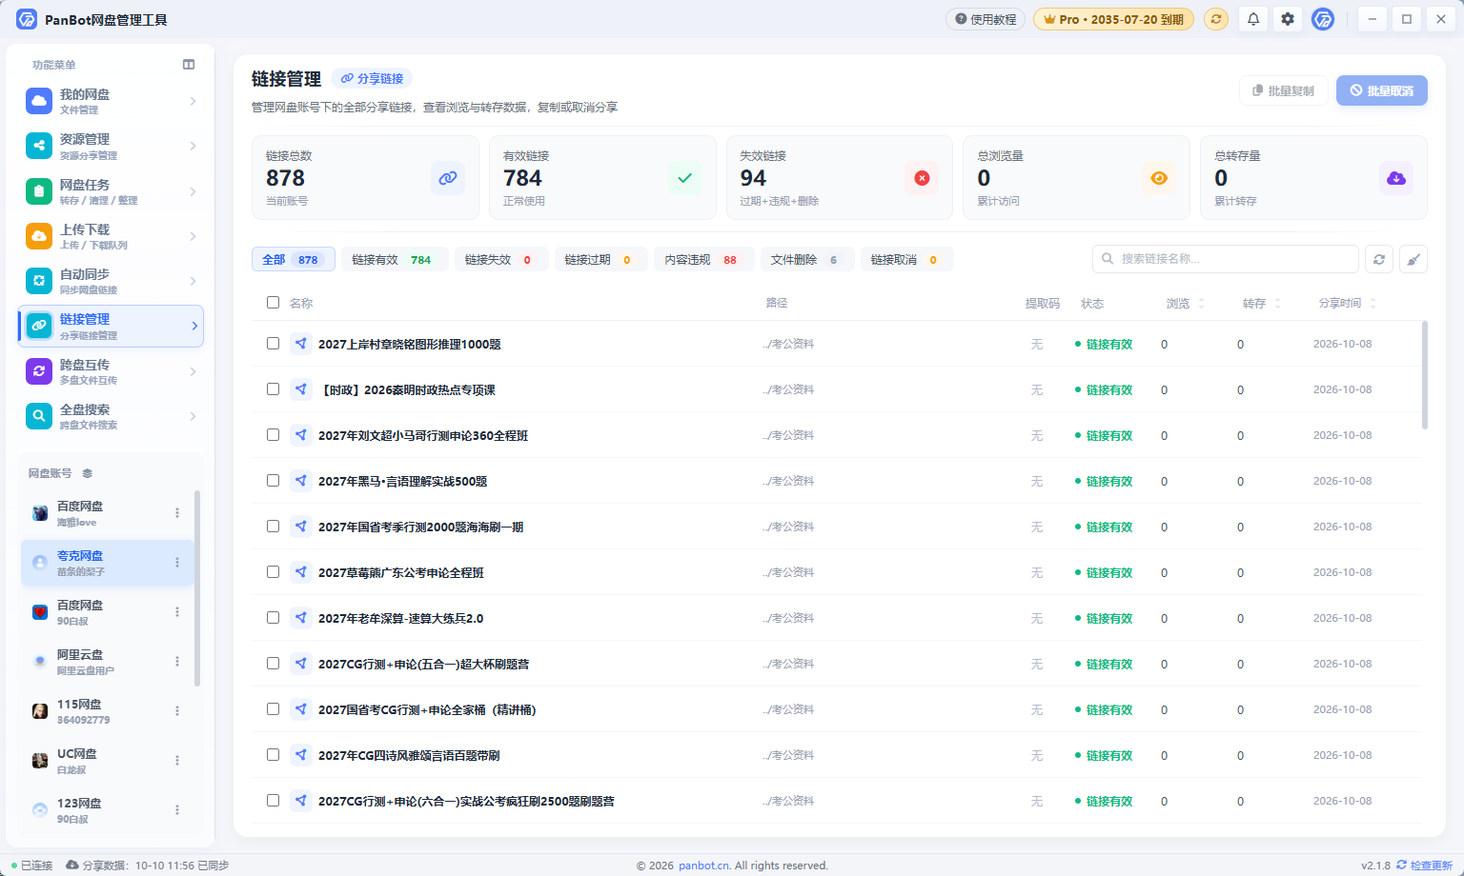This screenshot has width=1464, height=876.
Task: Open the panbot.cn footer link
Action: (x=704, y=866)
